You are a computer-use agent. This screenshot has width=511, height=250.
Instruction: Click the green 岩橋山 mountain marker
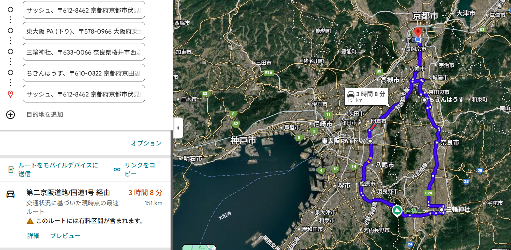click(x=397, y=210)
